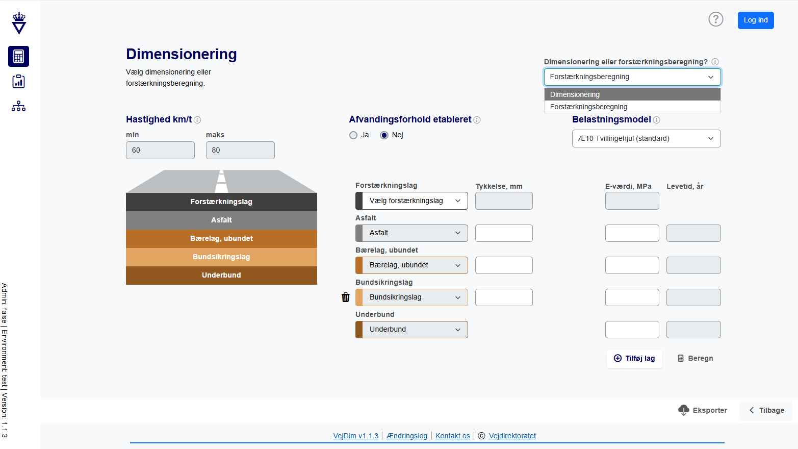The height and width of the screenshot is (449, 798).
Task: Delete the Bundsikringslag layer with trash icon
Action: (x=346, y=297)
